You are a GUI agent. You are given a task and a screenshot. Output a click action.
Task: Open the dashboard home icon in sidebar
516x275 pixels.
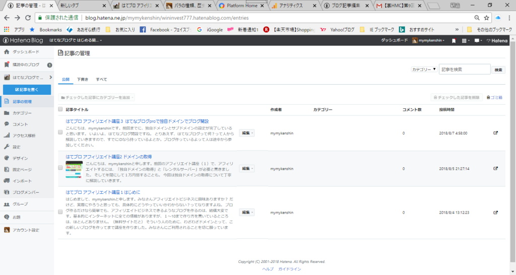[x=7, y=52]
